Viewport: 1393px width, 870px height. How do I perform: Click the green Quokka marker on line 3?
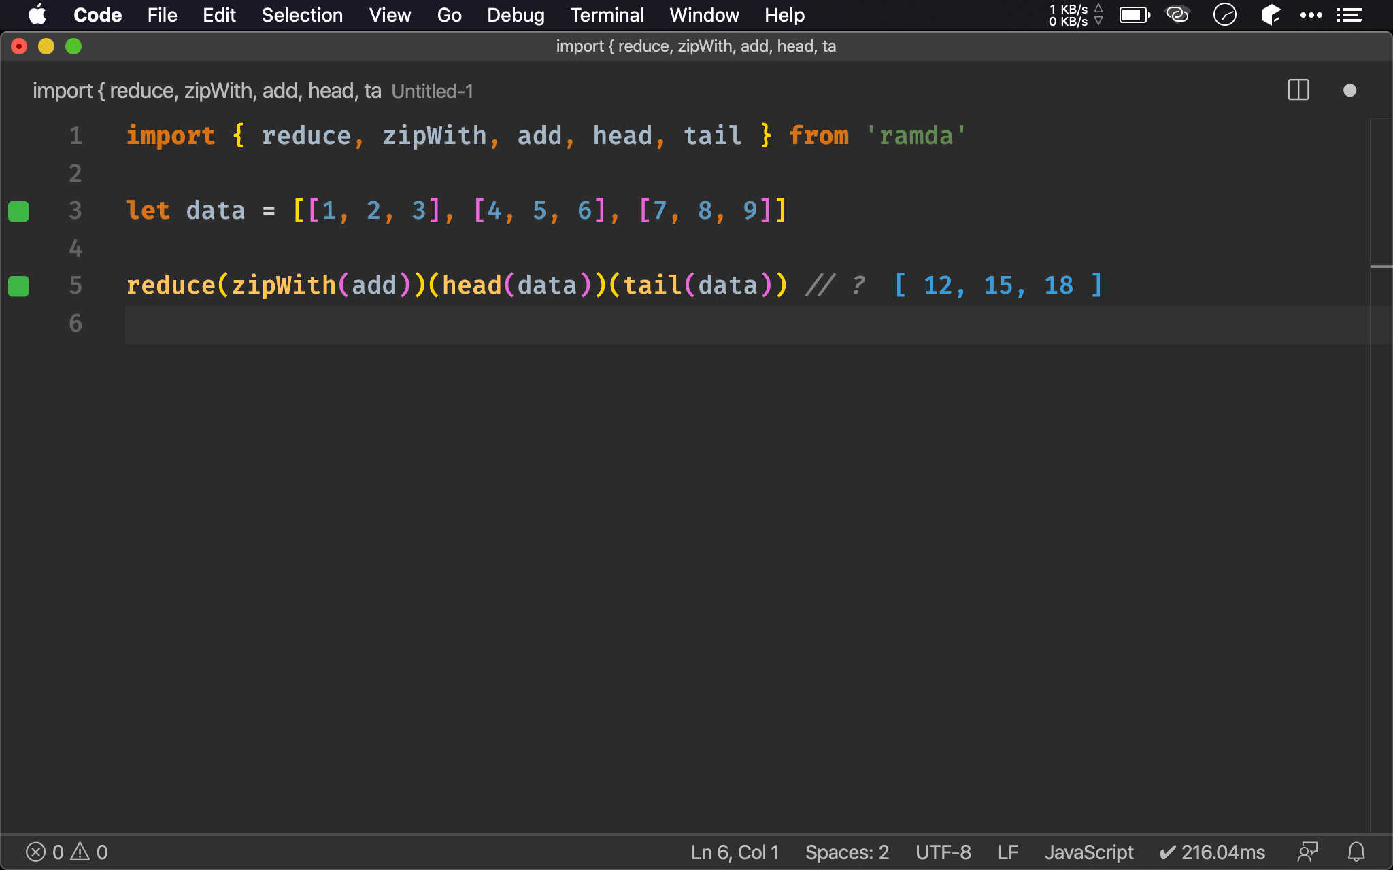coord(18,211)
